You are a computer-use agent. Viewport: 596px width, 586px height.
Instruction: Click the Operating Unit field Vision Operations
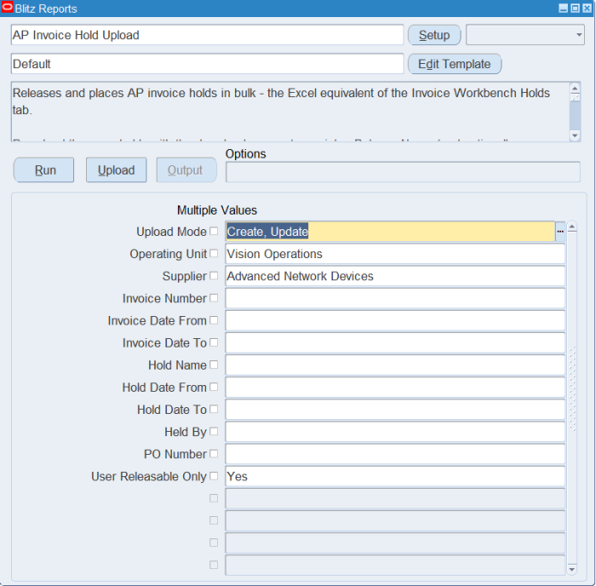pyautogui.click(x=395, y=254)
